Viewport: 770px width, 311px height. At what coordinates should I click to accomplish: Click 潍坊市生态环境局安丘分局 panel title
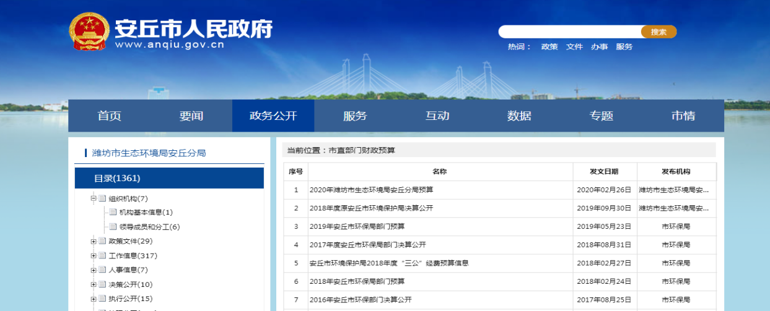tap(149, 153)
